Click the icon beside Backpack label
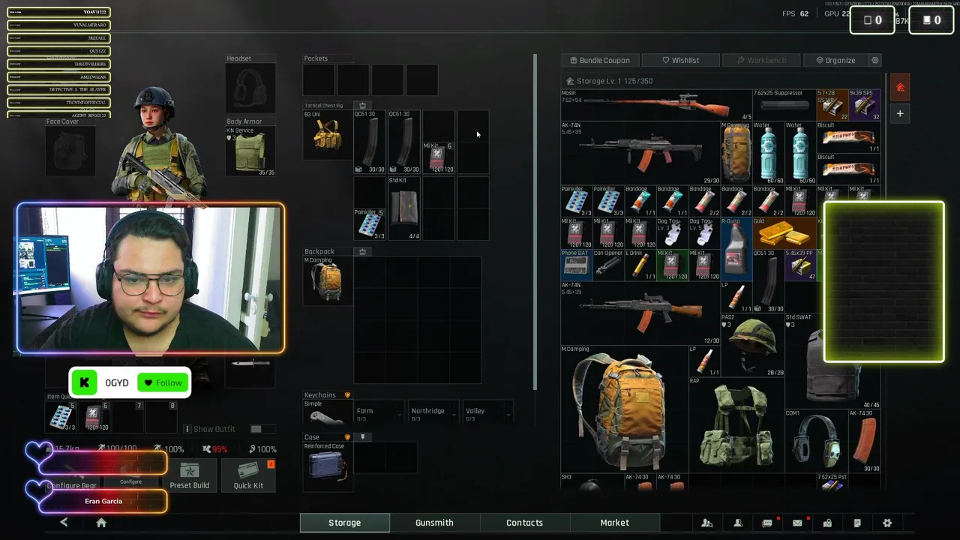This screenshot has height=540, width=960. pos(362,251)
